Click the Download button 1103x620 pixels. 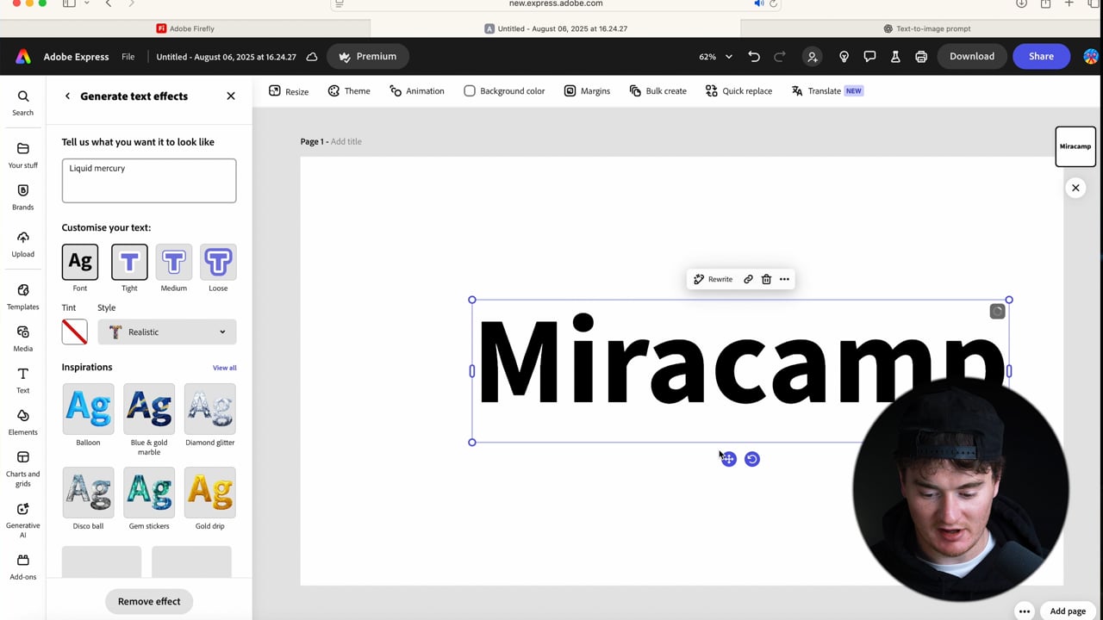point(972,57)
